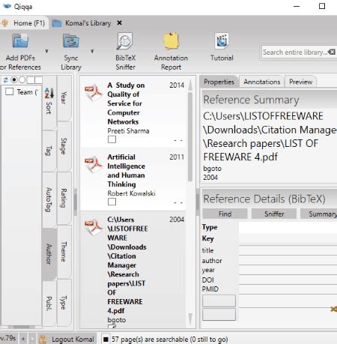Click the black stop square in status bar

(x=106, y=340)
